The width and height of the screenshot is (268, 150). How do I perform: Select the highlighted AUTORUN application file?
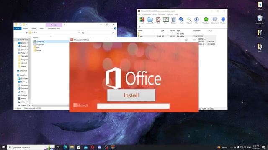[x=40, y=42]
